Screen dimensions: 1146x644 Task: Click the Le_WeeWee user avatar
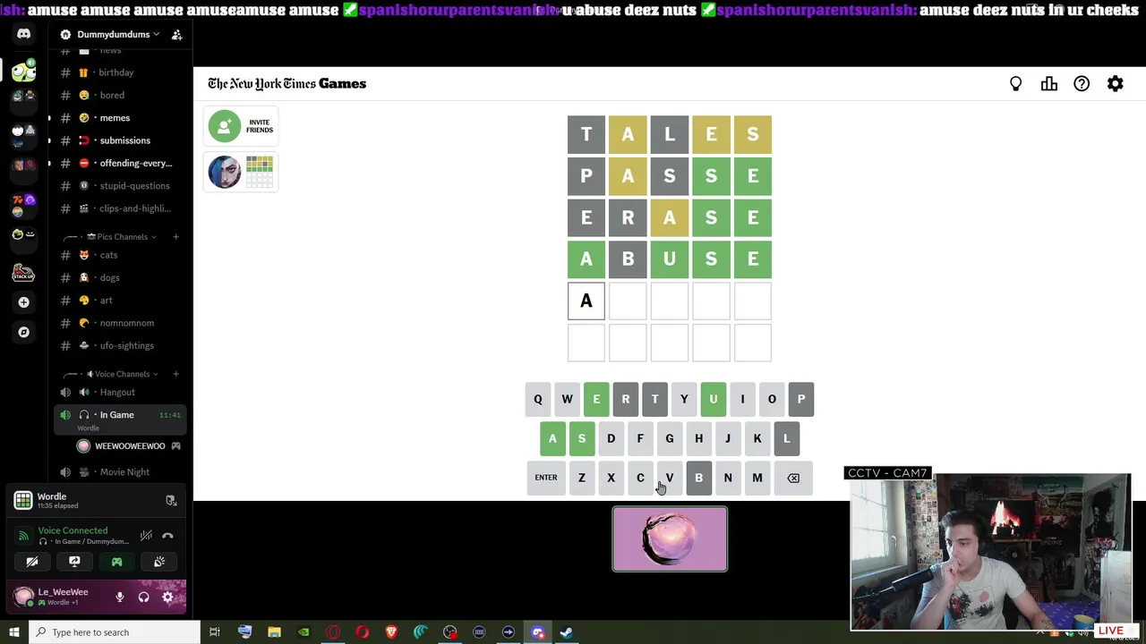click(x=24, y=596)
